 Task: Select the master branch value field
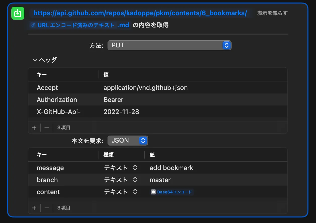tap(160, 180)
